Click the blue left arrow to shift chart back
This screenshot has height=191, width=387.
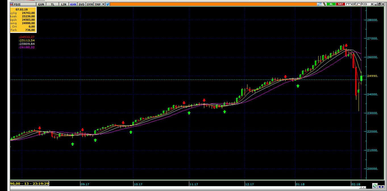point(379,187)
